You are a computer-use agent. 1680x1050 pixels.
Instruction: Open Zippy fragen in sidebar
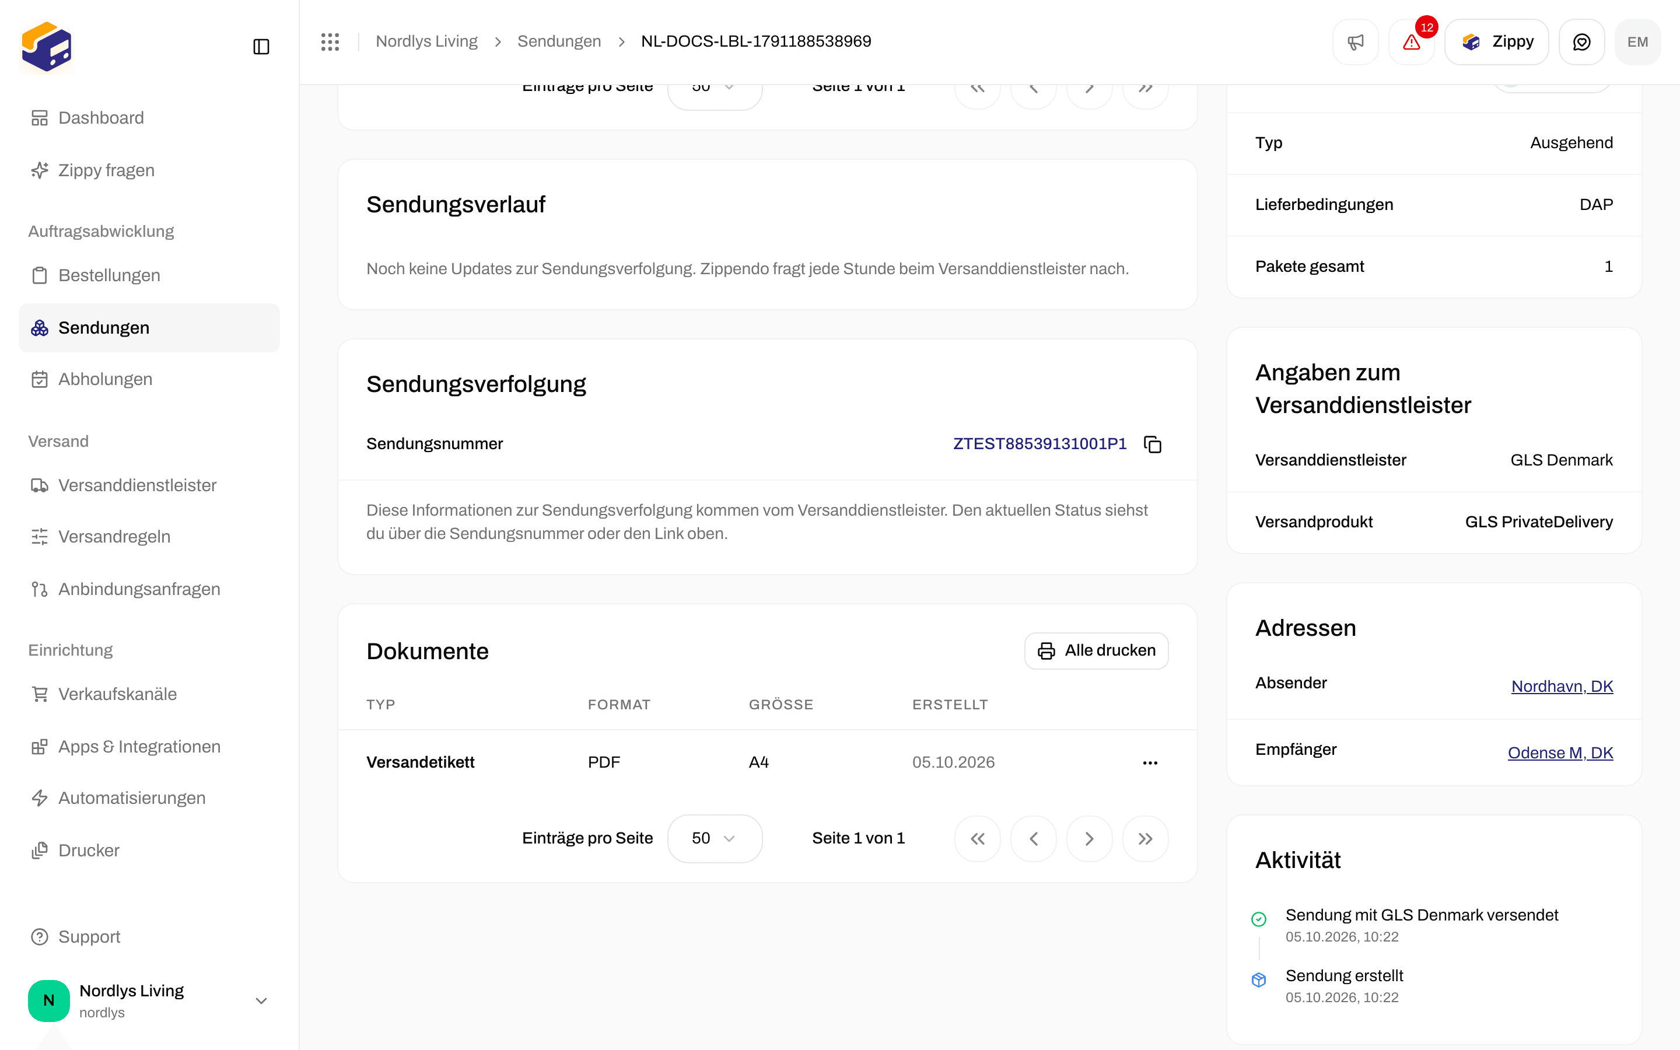149,170
